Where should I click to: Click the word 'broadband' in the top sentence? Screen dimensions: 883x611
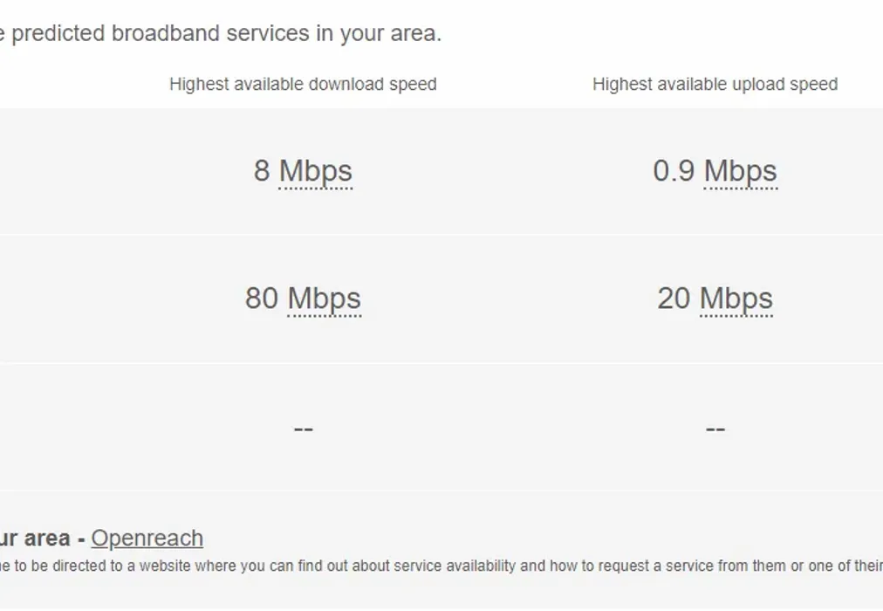166,34
